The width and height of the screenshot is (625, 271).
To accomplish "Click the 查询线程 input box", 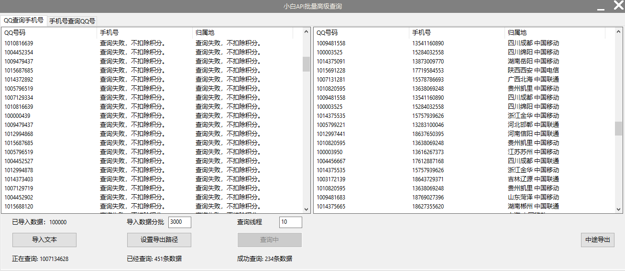I will coord(291,222).
